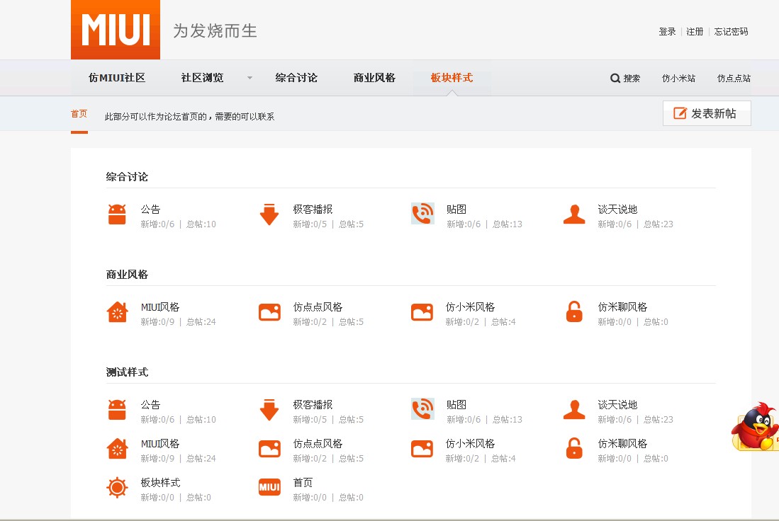Open the 谈天说地 forum title in 测试样式 section
The image size is (779, 521).
(617, 405)
